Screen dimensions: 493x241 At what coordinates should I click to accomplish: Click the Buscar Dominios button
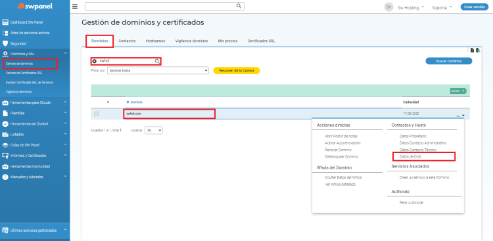449,61
